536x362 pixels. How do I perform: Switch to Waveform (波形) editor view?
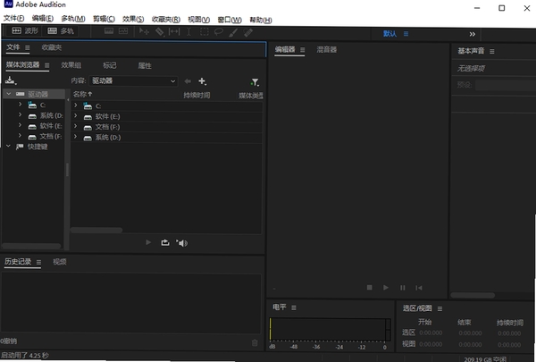pyautogui.click(x=25, y=30)
